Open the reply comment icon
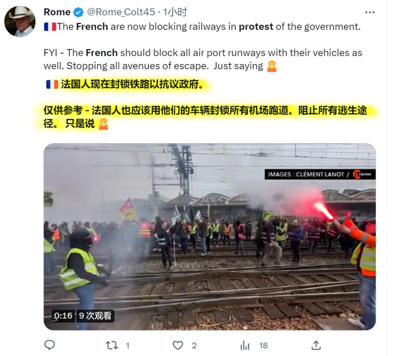This screenshot has width=398, height=356. pos(49,345)
